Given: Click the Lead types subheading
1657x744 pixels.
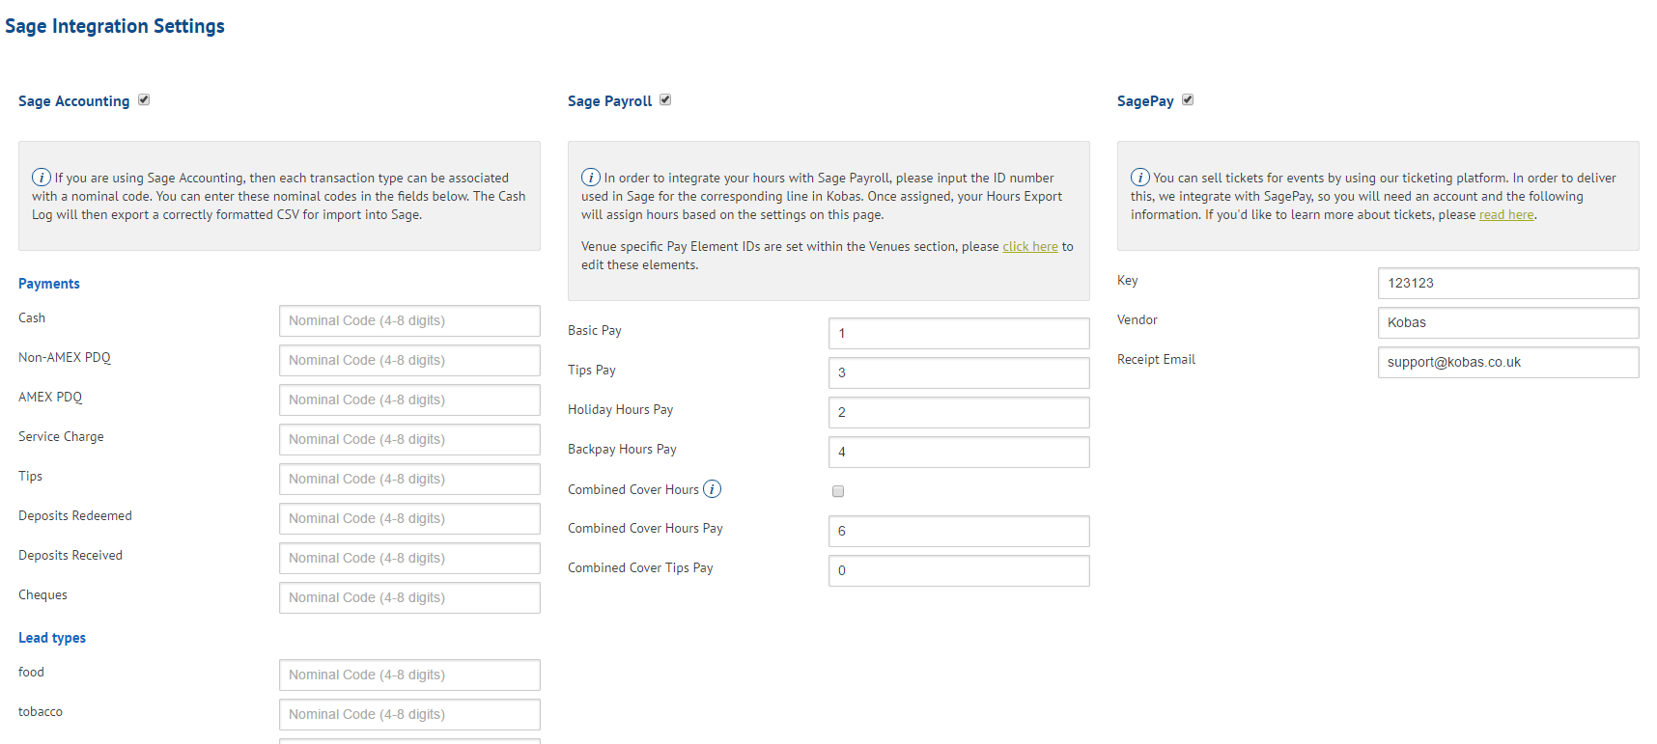Looking at the screenshot, I should tap(52, 638).
